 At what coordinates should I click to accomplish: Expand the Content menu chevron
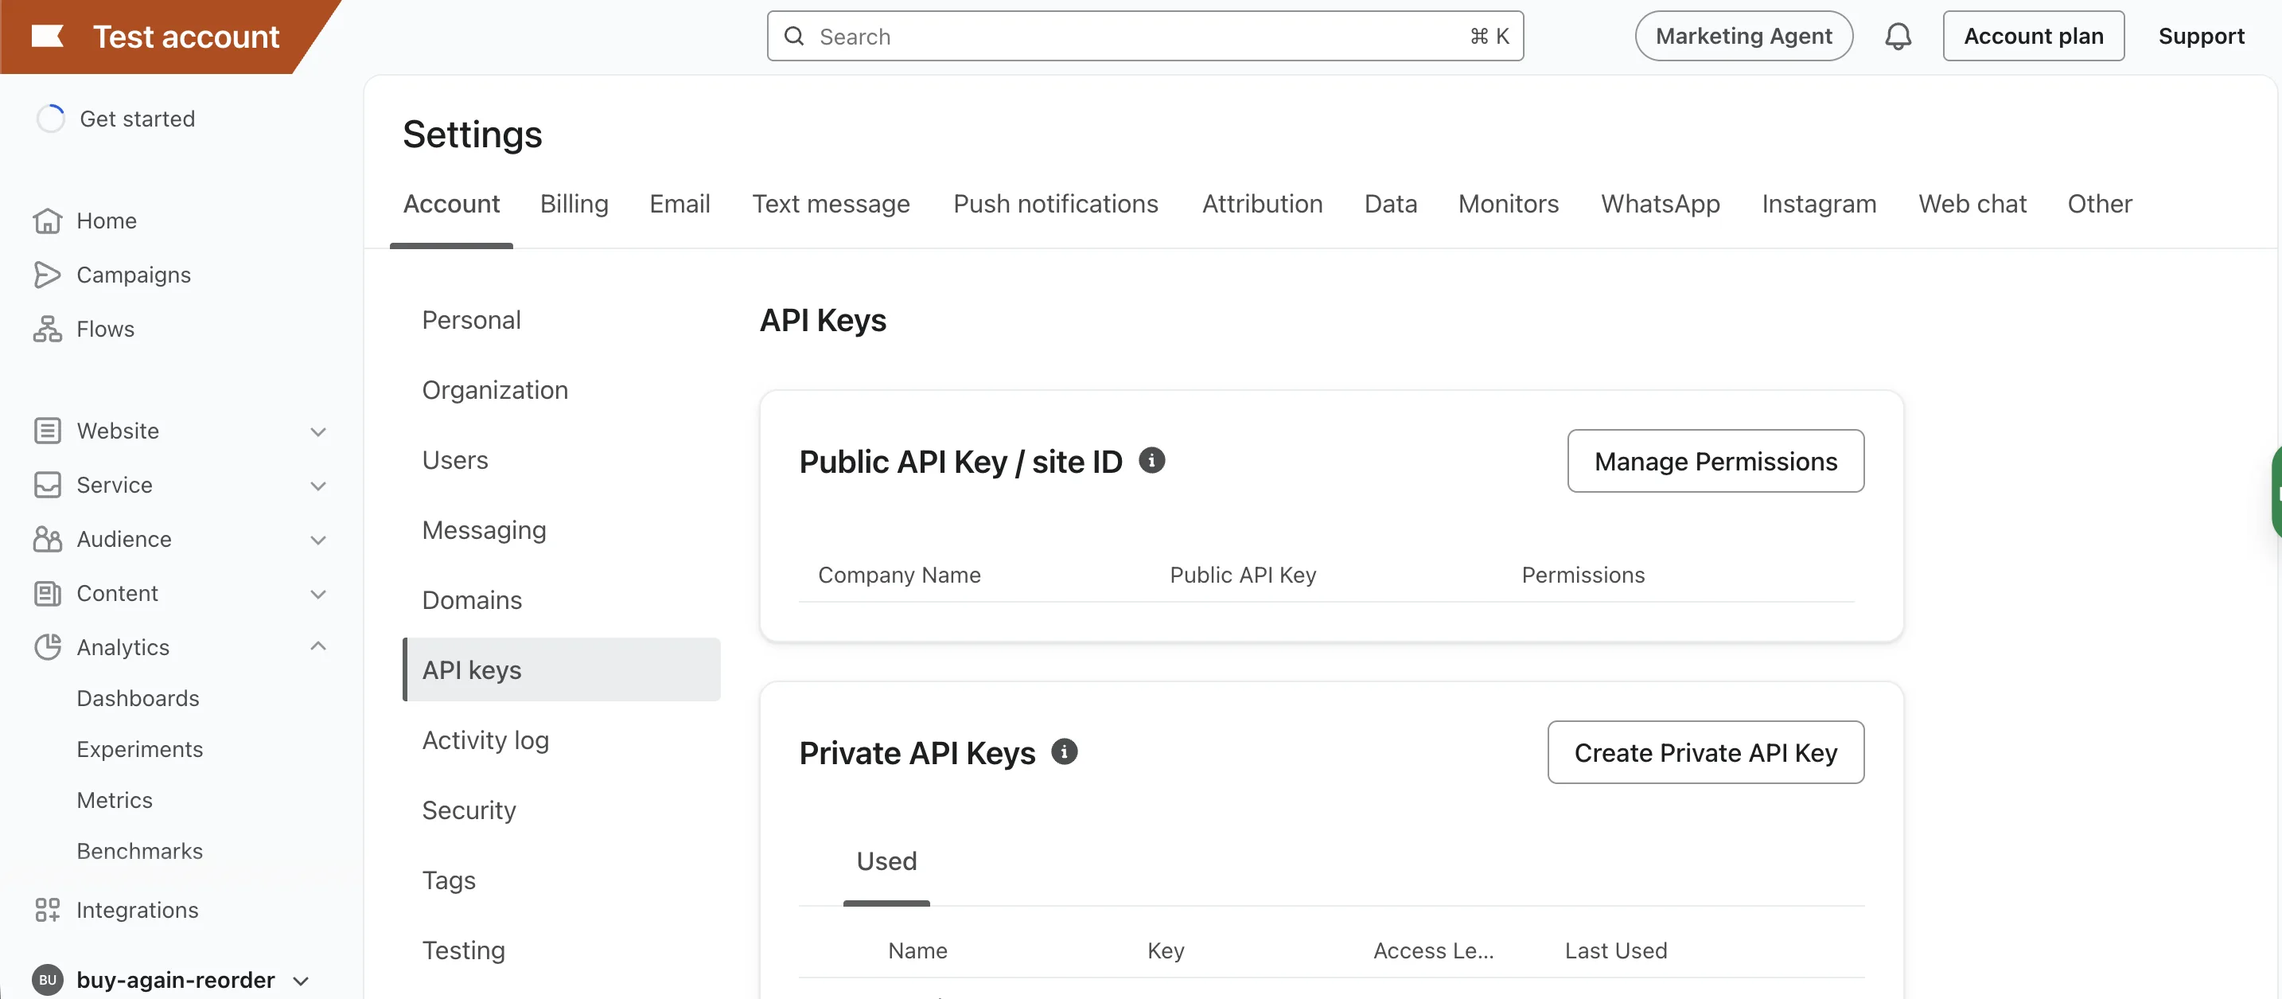[318, 594]
